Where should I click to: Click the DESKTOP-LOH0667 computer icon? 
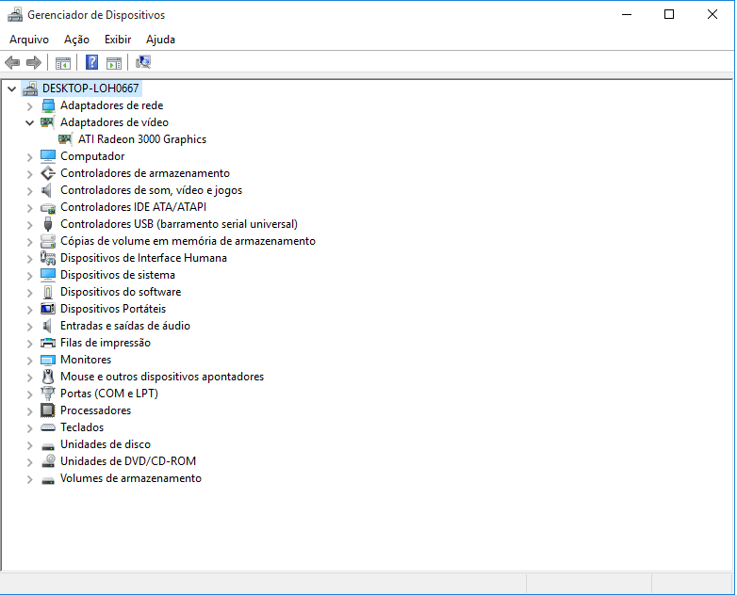coord(30,88)
